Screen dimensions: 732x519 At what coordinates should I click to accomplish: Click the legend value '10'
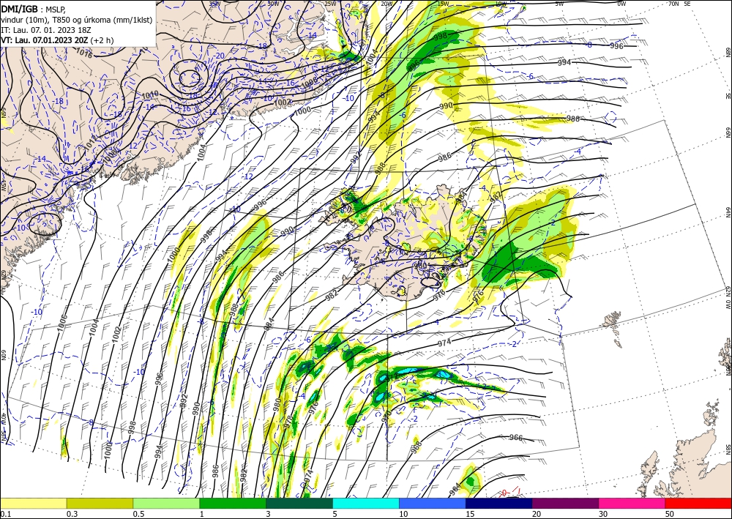pyautogui.click(x=403, y=514)
